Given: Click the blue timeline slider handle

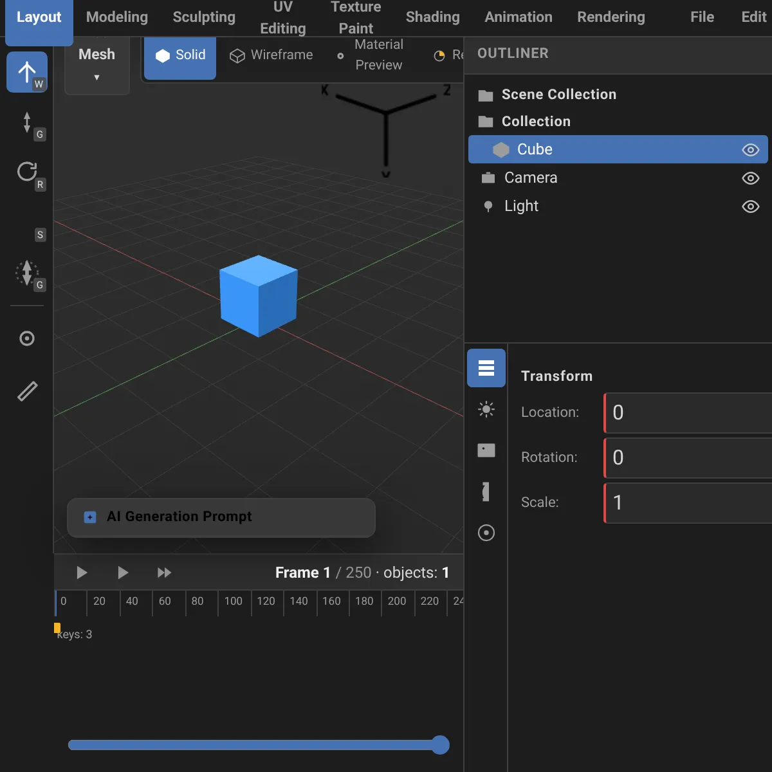Looking at the screenshot, I should pos(440,745).
